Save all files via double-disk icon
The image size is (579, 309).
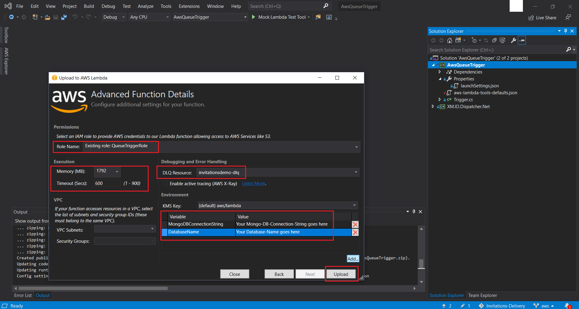click(x=64, y=17)
